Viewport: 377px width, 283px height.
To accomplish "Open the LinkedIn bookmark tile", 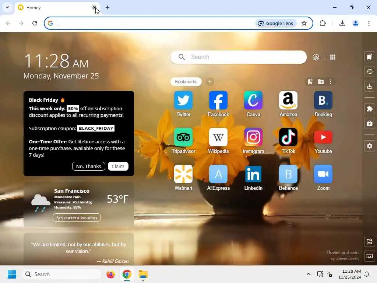I will 253,174.
